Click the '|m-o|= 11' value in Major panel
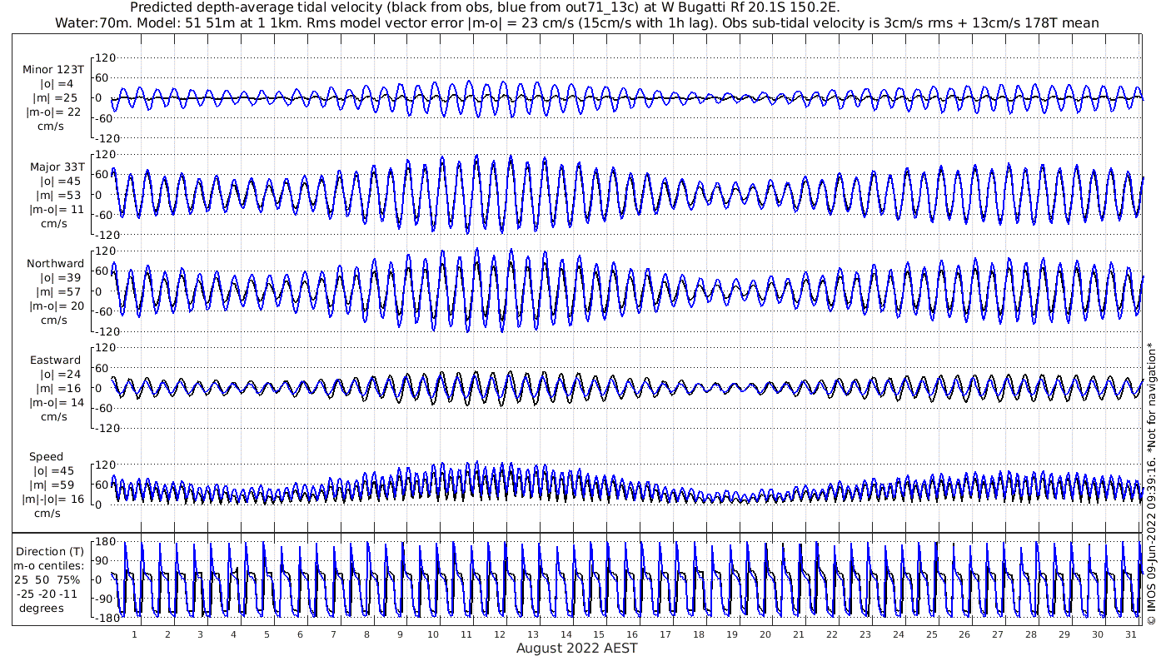Screen dimensions: 1166x666 57,210
